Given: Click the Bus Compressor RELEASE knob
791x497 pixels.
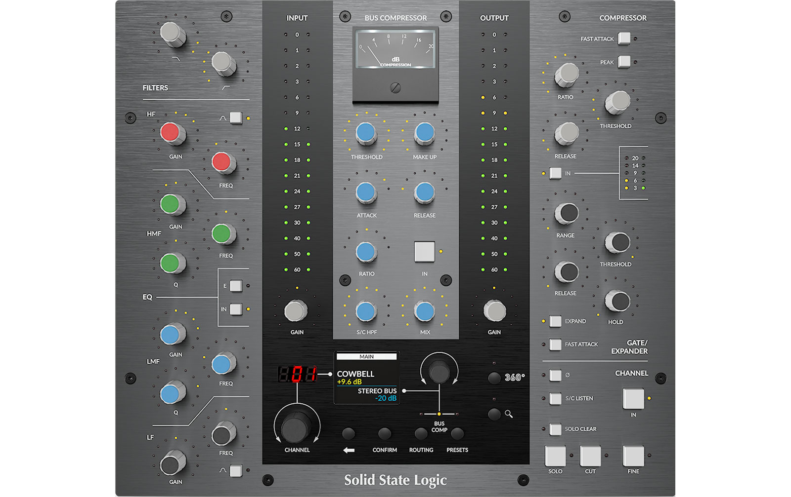Looking at the screenshot, I should pyautogui.click(x=424, y=192).
